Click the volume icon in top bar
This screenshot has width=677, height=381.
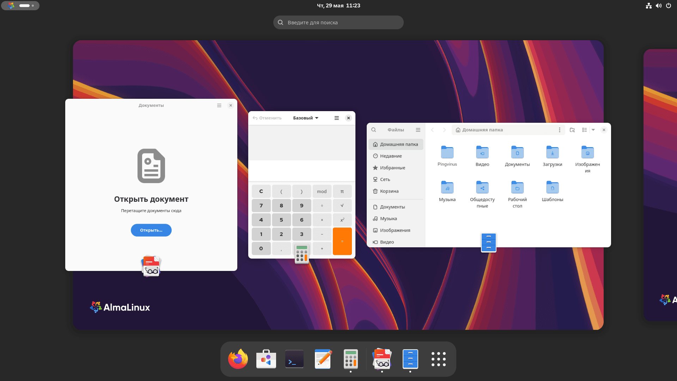coord(659,6)
